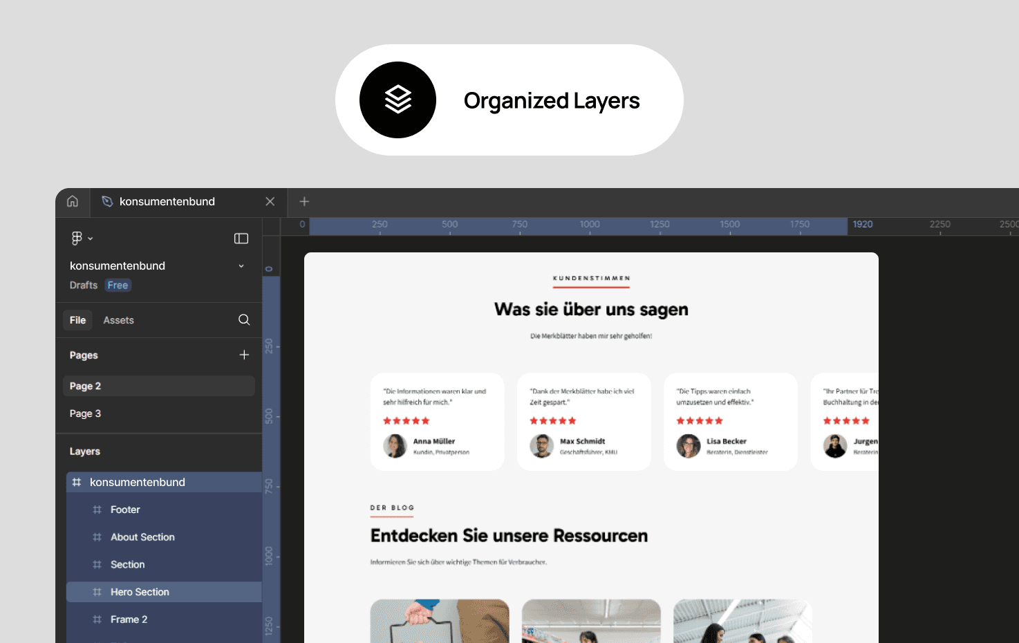
Task: Click the 'Informieren Sie sich über wichtige Themen' text
Action: tap(458, 562)
